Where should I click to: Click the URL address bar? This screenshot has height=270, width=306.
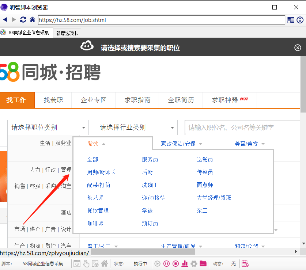161,20
